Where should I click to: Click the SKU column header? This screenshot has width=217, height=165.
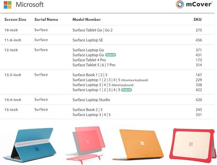pos(197,19)
